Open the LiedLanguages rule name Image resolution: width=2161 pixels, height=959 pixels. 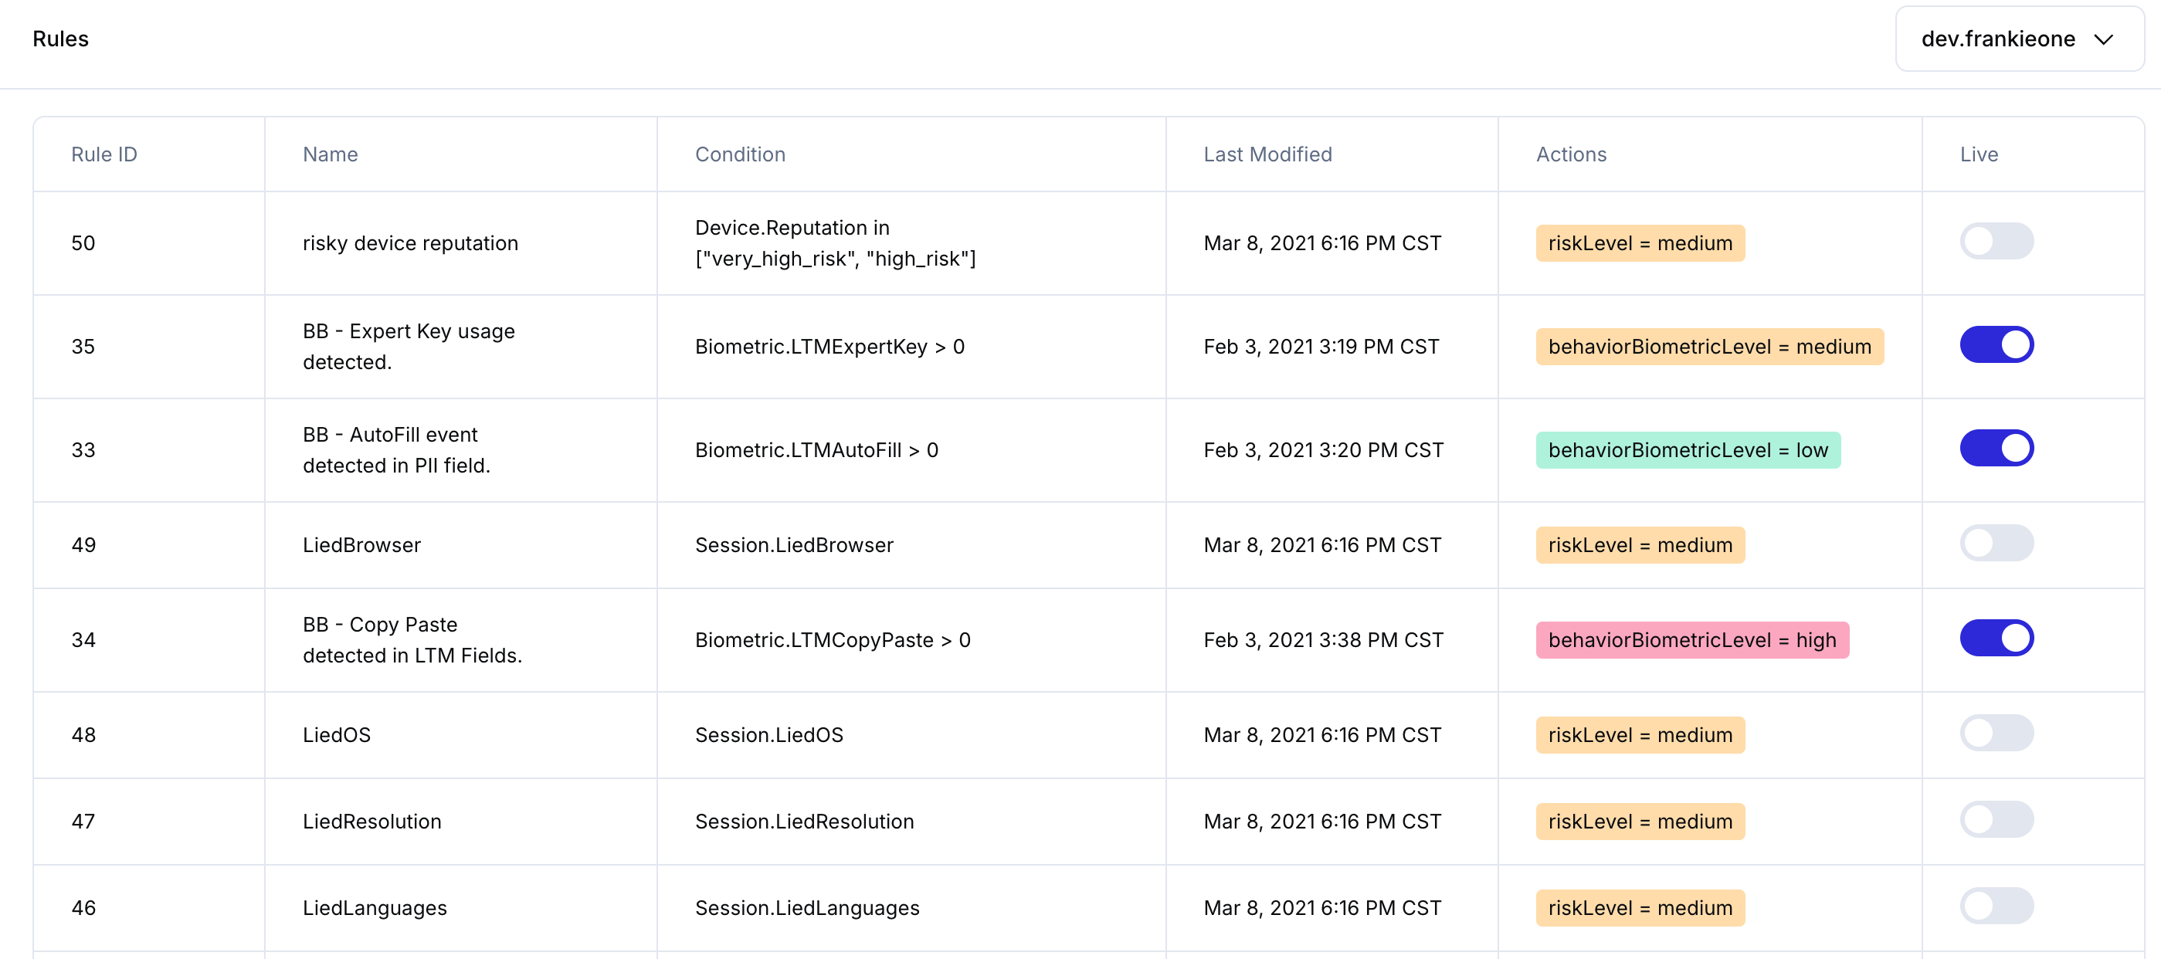(374, 908)
